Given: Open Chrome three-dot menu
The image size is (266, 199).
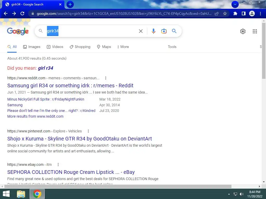Looking at the screenshot, I should (260, 13).
